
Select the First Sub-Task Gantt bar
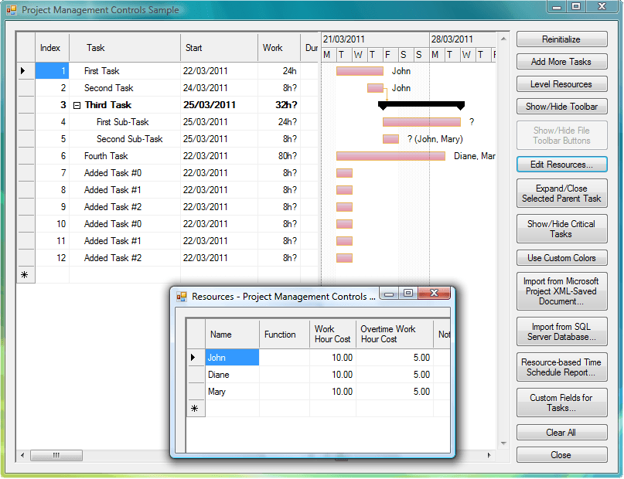pyautogui.click(x=422, y=122)
